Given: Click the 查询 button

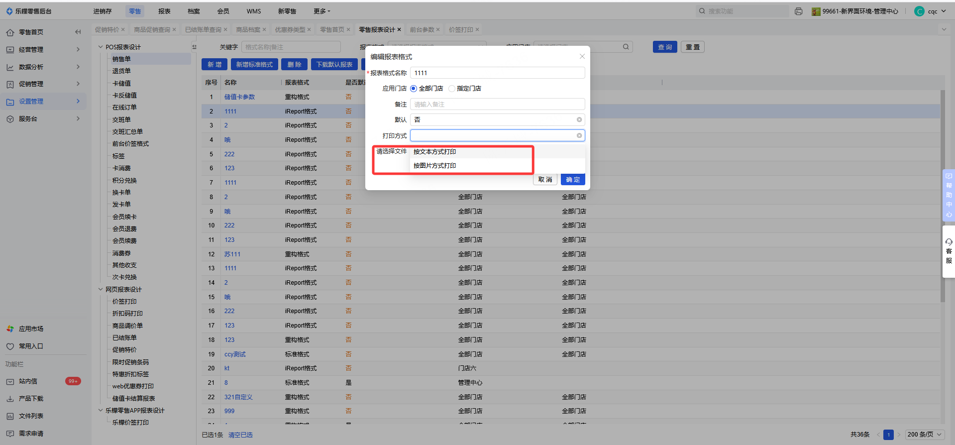Looking at the screenshot, I should point(665,47).
